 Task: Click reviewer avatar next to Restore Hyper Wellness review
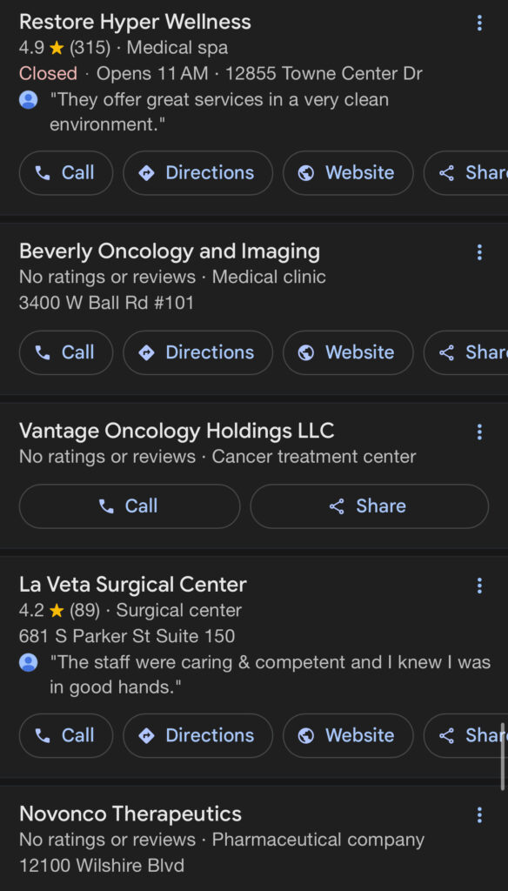[x=29, y=101]
